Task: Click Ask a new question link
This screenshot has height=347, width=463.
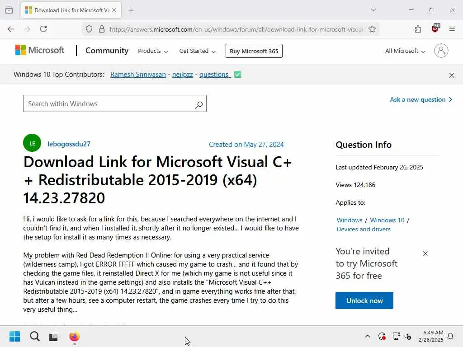Action: [421, 99]
